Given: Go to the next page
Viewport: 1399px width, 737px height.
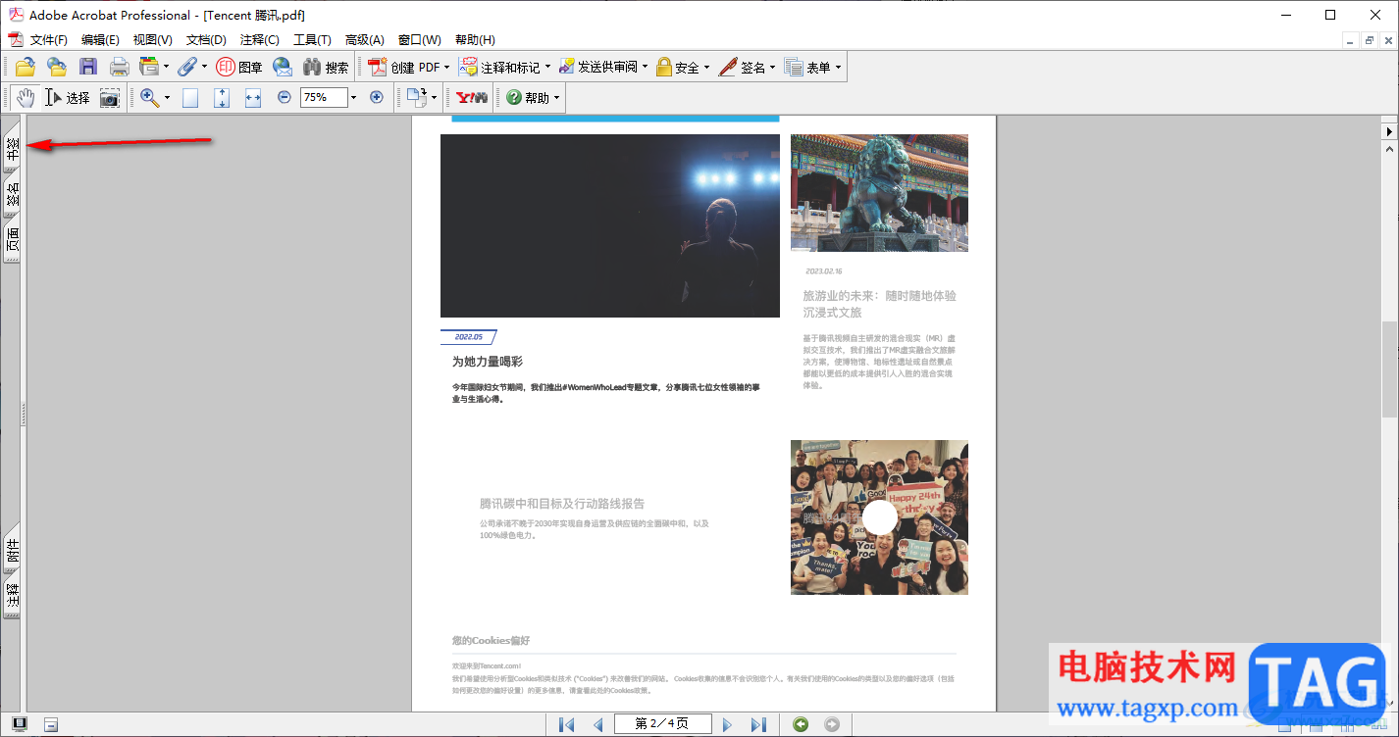Looking at the screenshot, I should [x=727, y=724].
